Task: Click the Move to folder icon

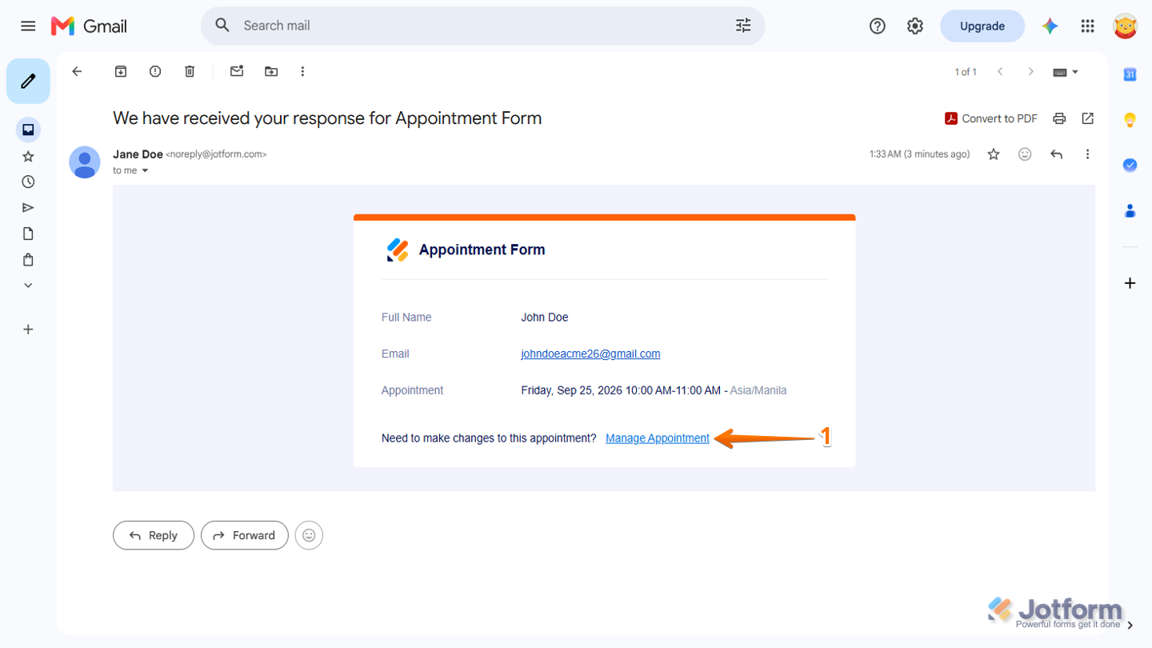Action: pos(271,71)
